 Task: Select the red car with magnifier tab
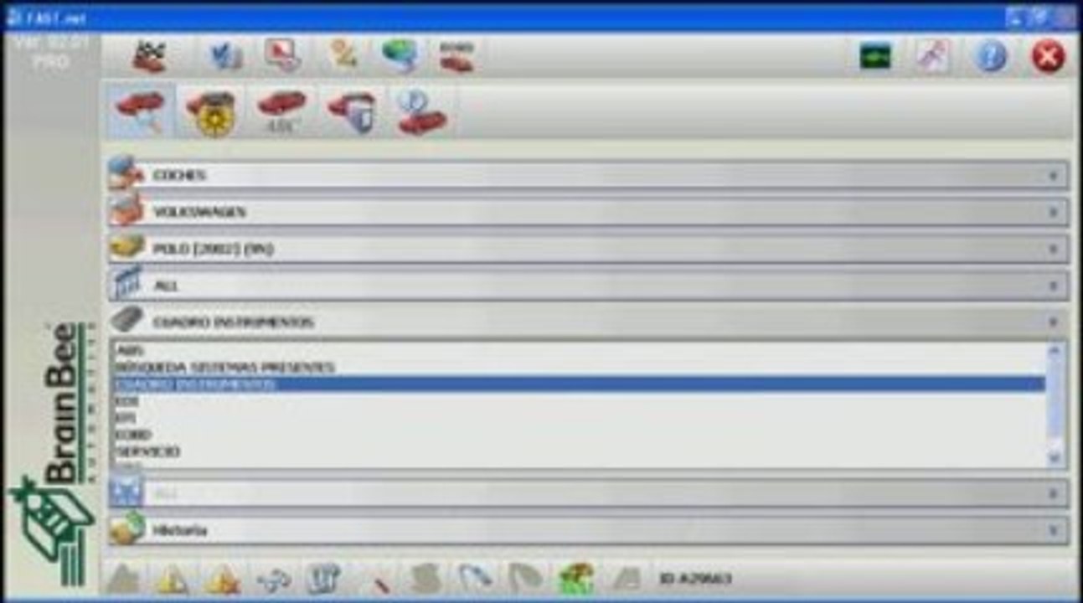(141, 111)
